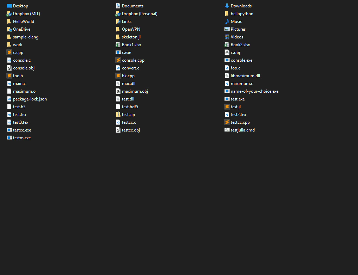Select the file name max.dll

[129, 84]
